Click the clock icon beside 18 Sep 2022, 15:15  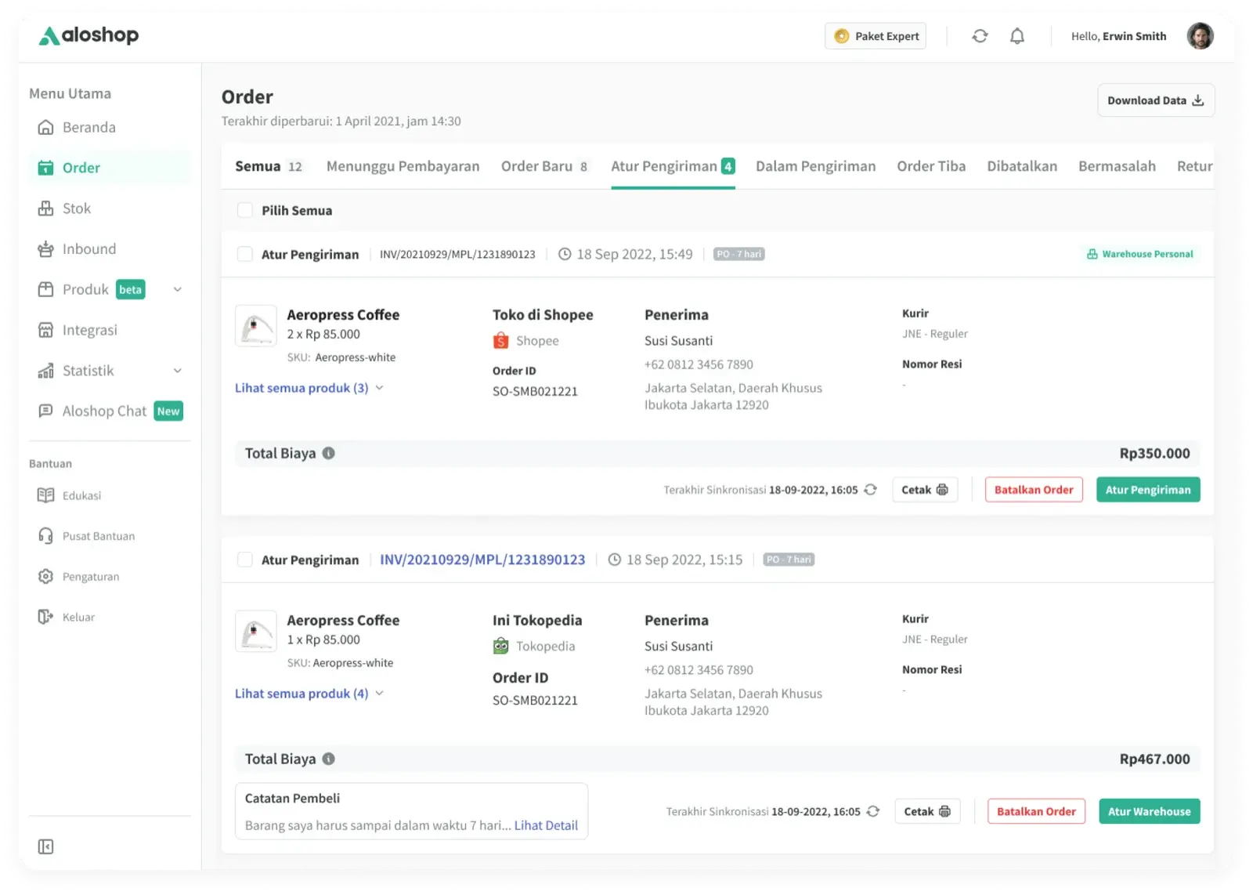(x=615, y=560)
